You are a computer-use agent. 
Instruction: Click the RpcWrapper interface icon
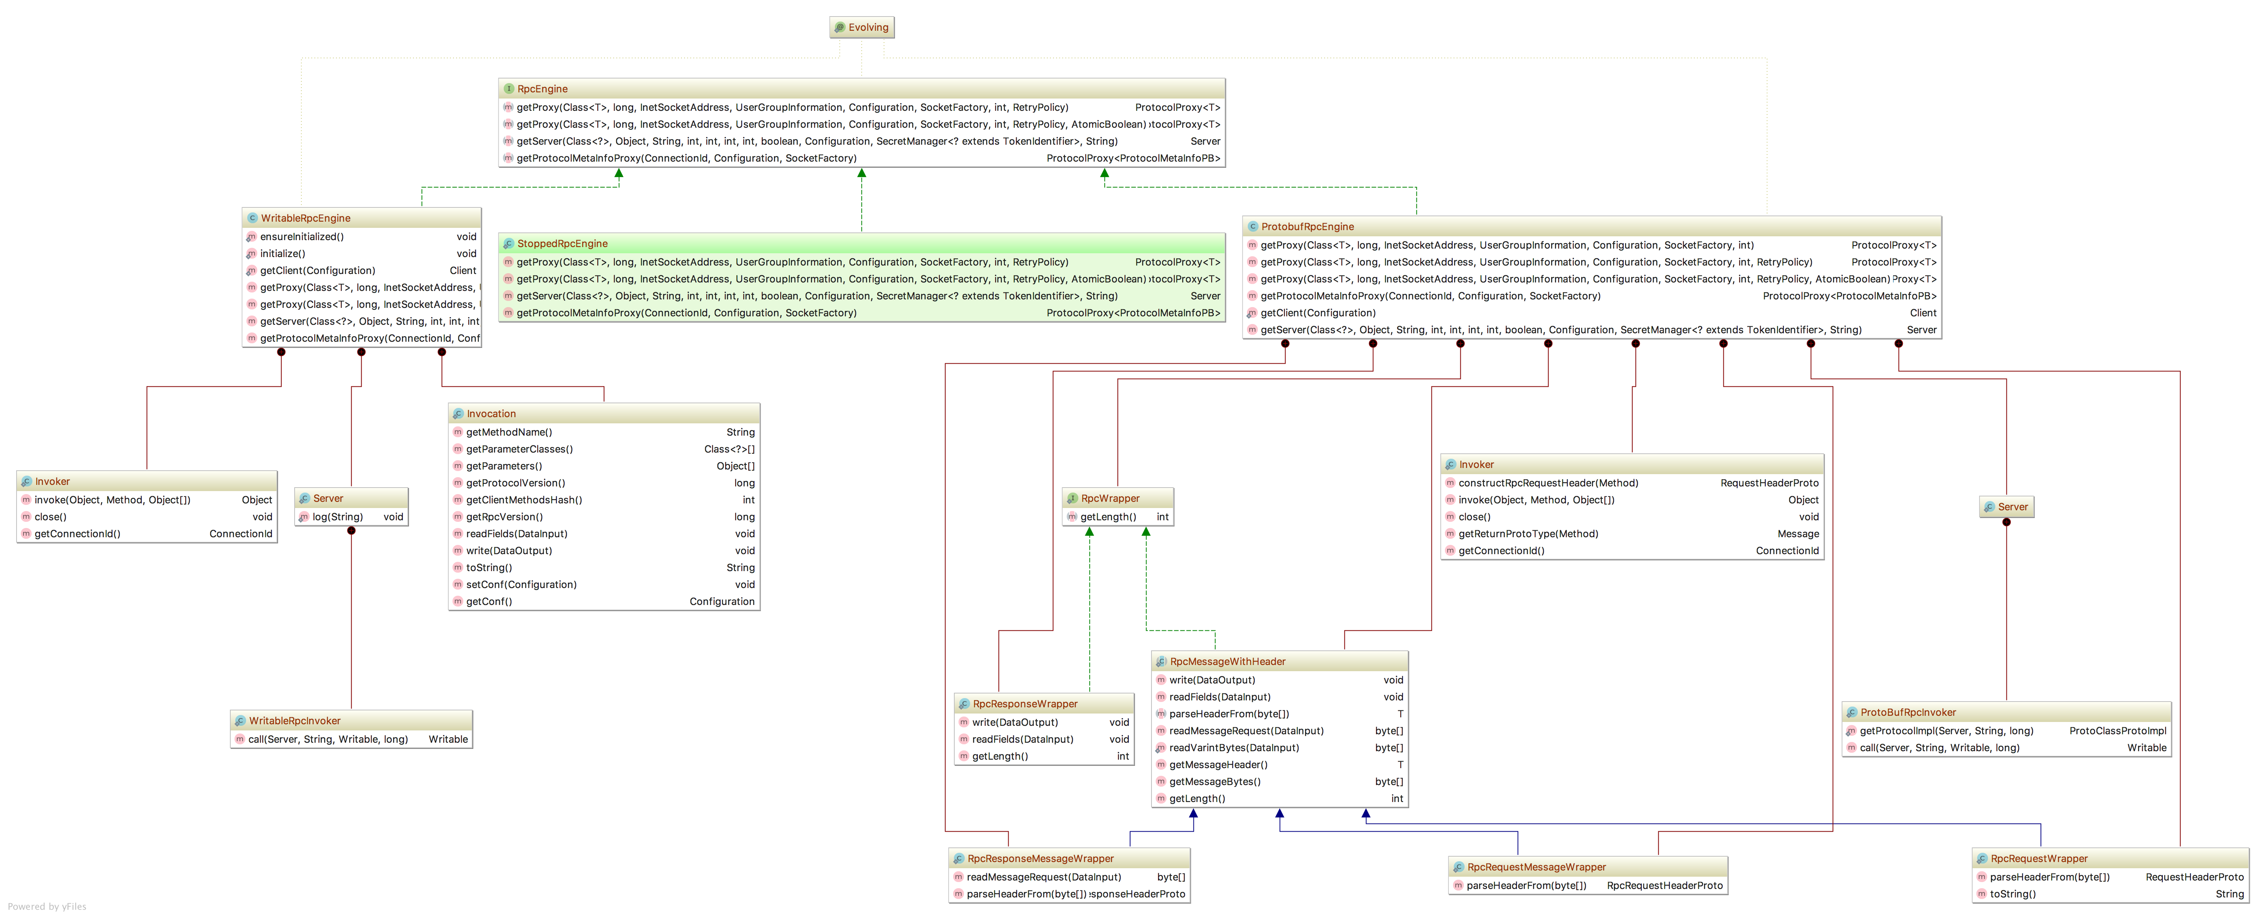pyautogui.click(x=1072, y=499)
